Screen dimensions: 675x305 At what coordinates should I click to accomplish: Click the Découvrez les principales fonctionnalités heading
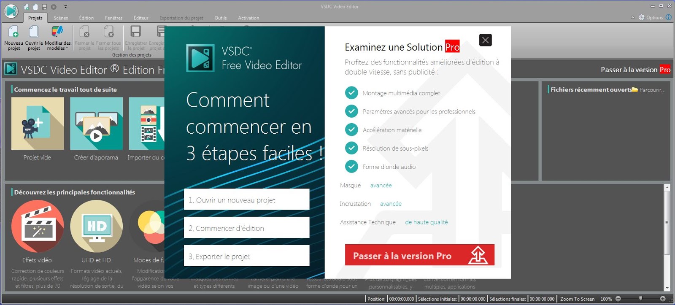[x=75, y=192]
